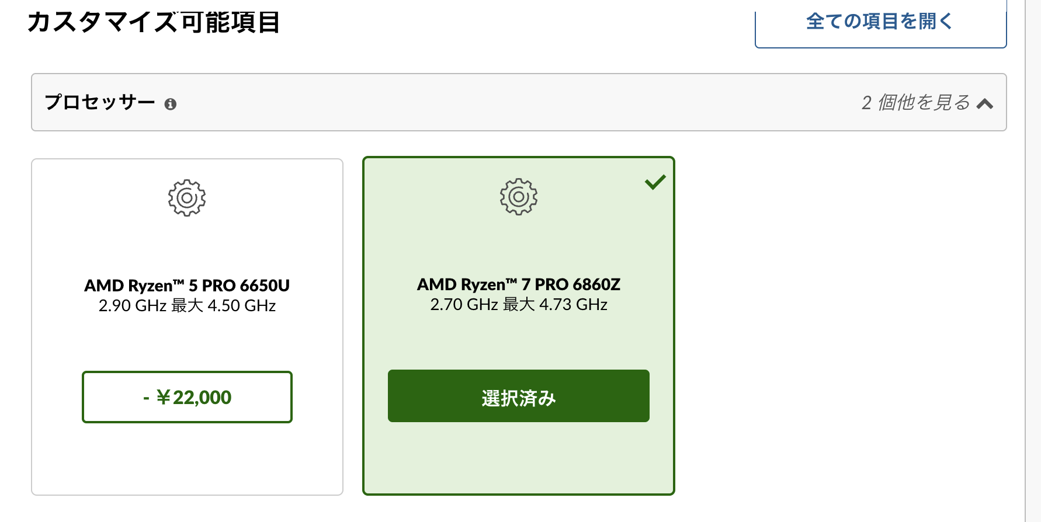Click the page's vertical scrollbar on right edge

(1033, 261)
